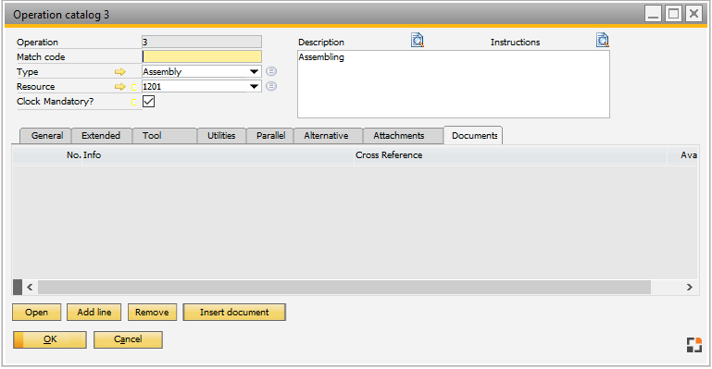The width and height of the screenshot is (712, 369).
Task: Click the Operation number field
Action: click(202, 42)
